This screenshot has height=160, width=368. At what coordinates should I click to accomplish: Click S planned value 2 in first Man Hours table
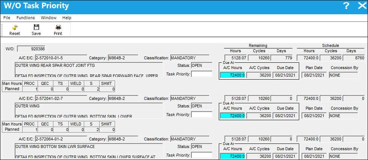click(x=92, y=89)
